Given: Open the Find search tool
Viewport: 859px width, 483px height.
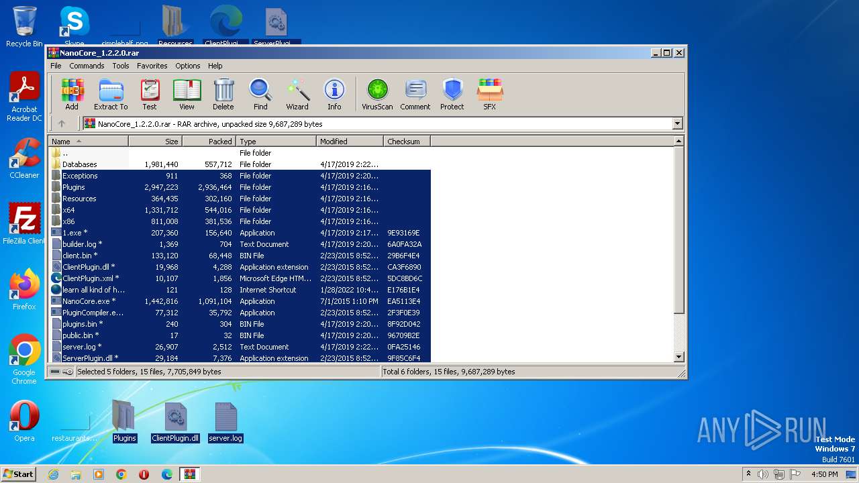Looking at the screenshot, I should (260, 94).
